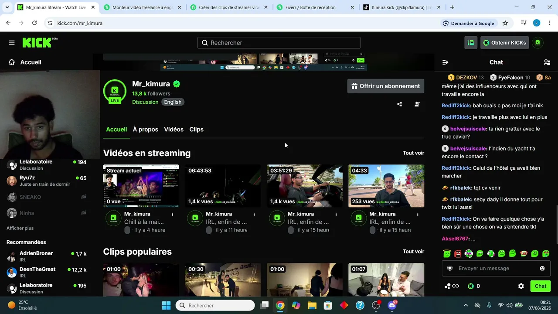Open chat settings gear icon
This screenshot has height=314, width=558.
point(521,286)
